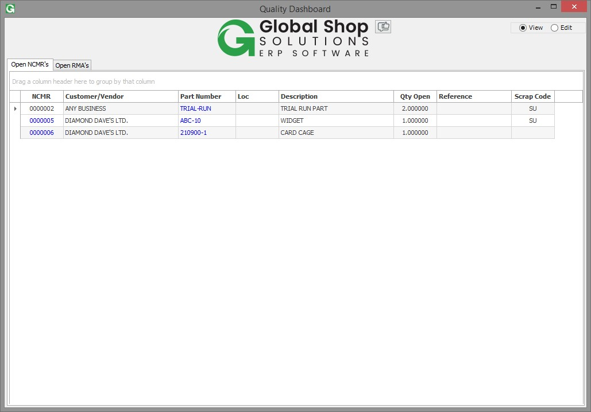Click SU scrap code in TRIAL-RUN row
Screen dimensions: 591x412
[533, 108]
